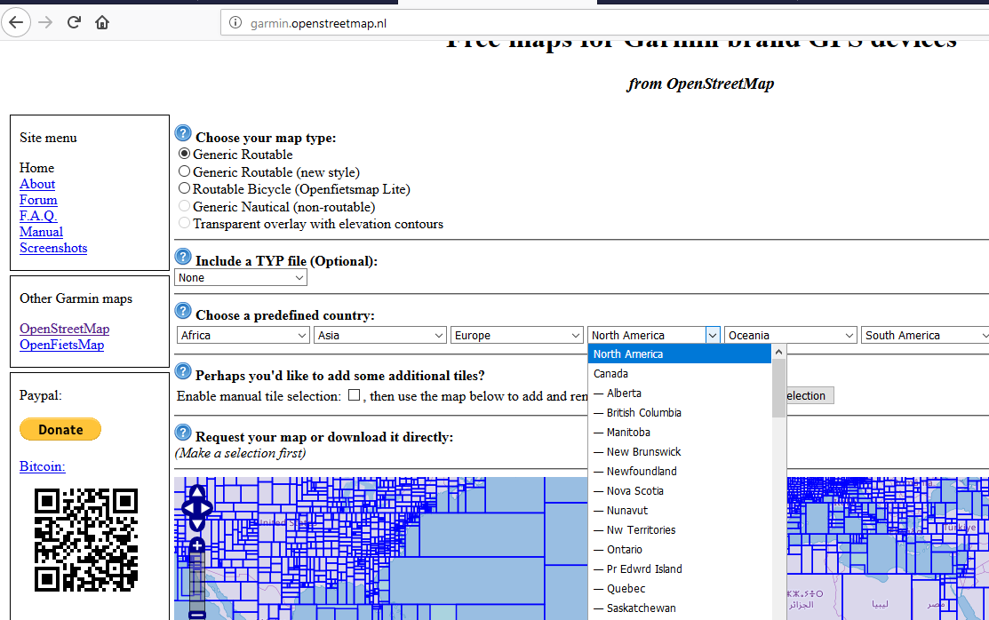Open the Oceania country dropdown
Screen dimensions: 989x620
(x=791, y=336)
